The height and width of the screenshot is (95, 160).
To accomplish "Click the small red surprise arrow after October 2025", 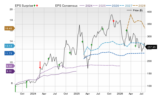I will click(x=113, y=21).
